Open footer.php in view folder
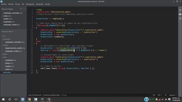 click(x=9, y=63)
